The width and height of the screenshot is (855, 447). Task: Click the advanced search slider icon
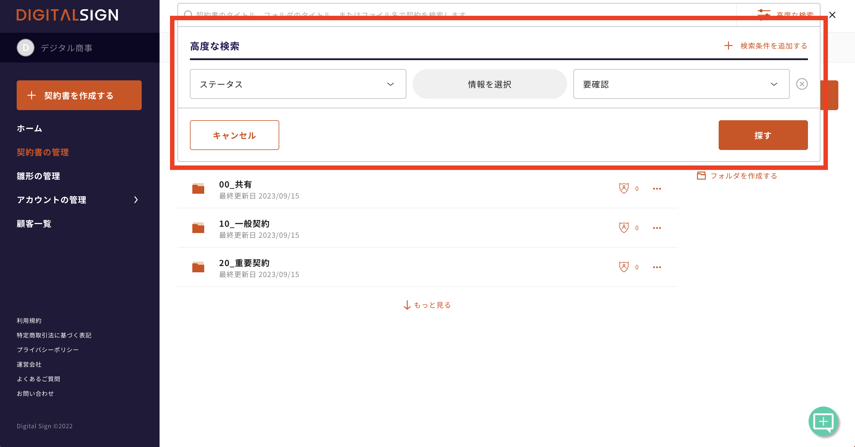click(x=764, y=13)
